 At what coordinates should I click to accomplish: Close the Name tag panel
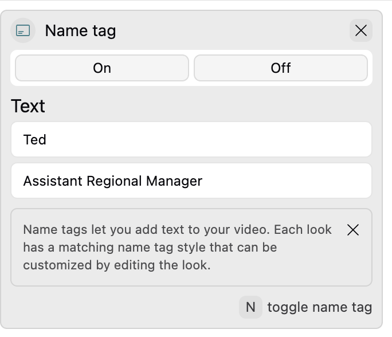360,30
